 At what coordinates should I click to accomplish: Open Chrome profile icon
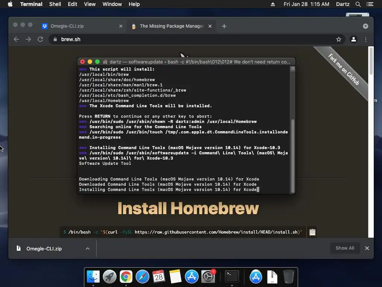(354, 39)
